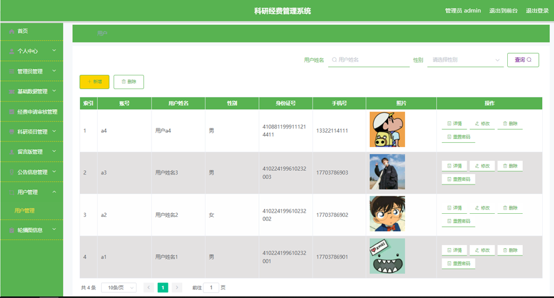The width and height of the screenshot is (554, 298).
Task: Click the icon beside 轮播图信息
Action: pyautogui.click(x=12, y=230)
